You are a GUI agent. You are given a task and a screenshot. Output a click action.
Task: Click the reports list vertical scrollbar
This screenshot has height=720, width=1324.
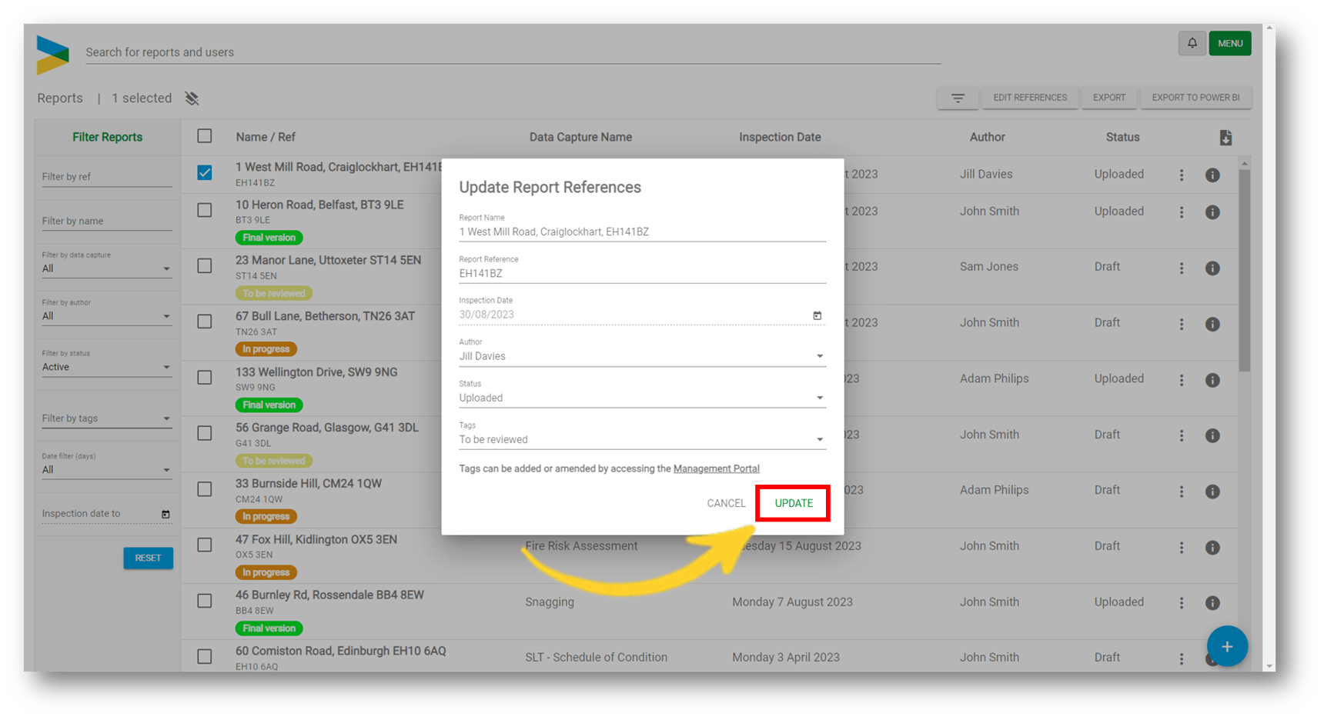click(x=1245, y=269)
